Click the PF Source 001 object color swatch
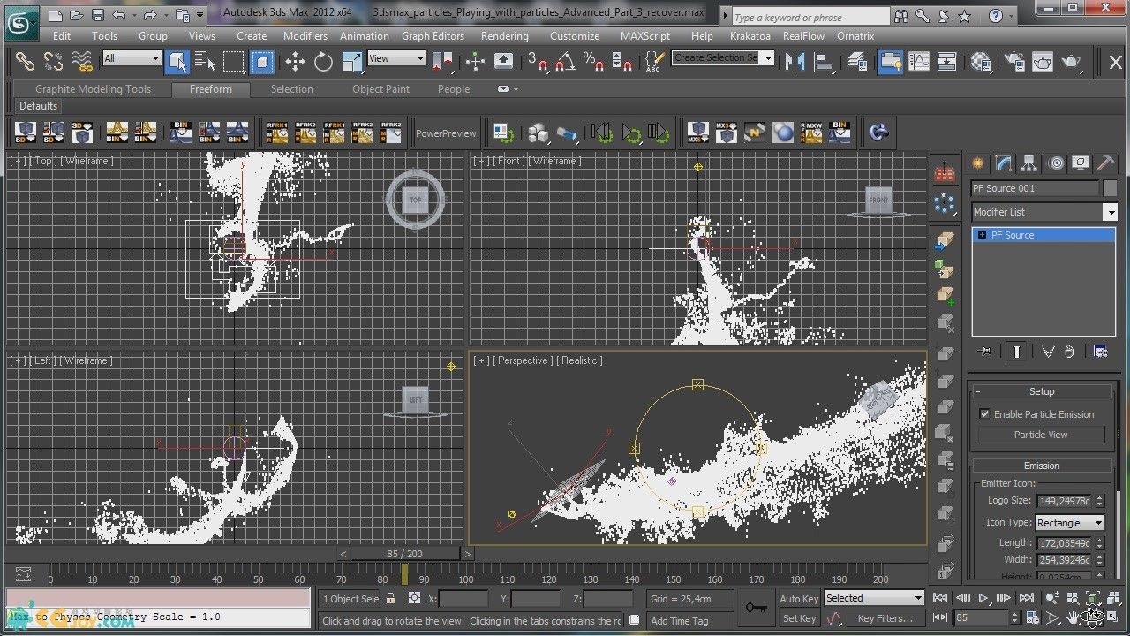The width and height of the screenshot is (1130, 636). point(1110,188)
